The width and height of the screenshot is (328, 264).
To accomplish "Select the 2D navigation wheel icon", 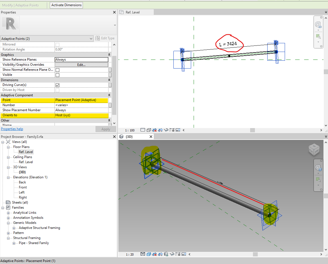I will coord(318,25).
